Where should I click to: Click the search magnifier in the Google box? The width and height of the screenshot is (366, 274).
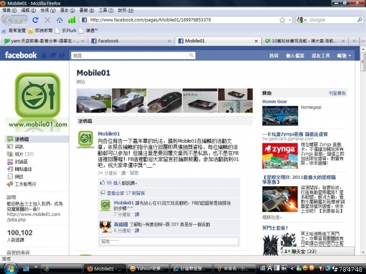[x=360, y=20]
